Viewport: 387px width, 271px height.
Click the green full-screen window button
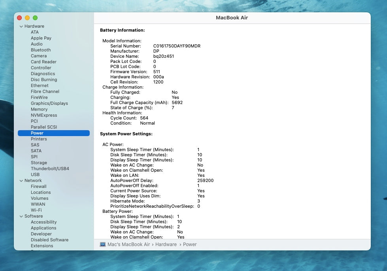click(x=35, y=18)
